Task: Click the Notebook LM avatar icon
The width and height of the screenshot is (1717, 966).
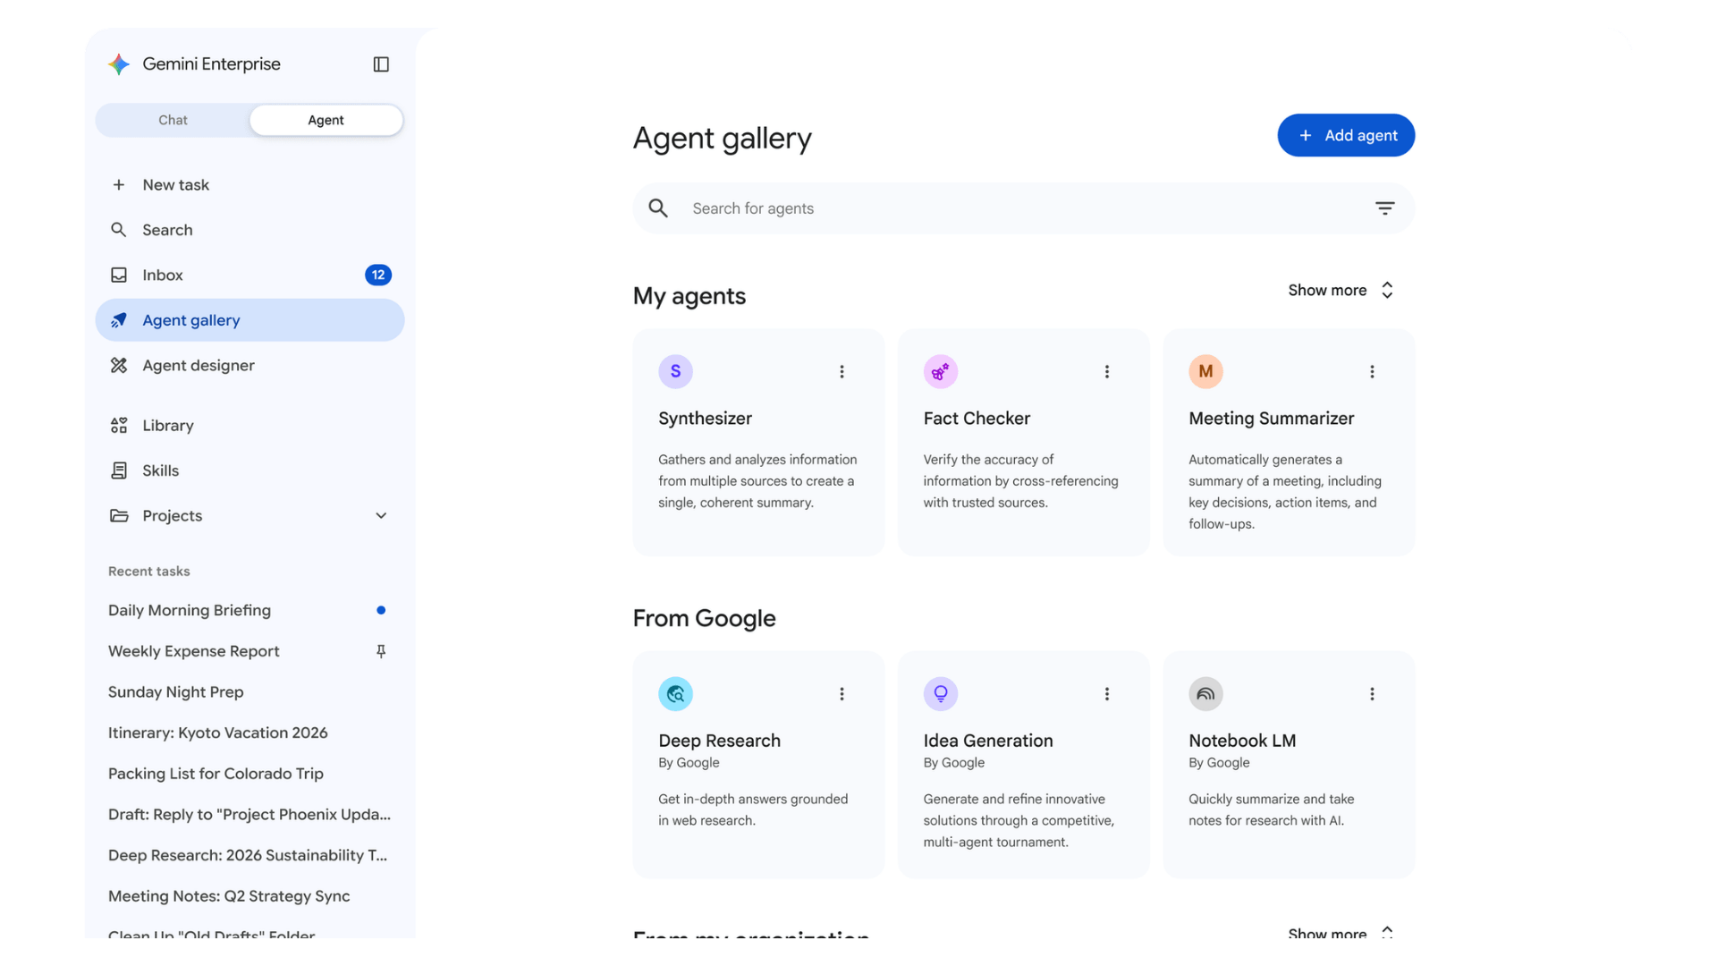Action: pyautogui.click(x=1205, y=694)
